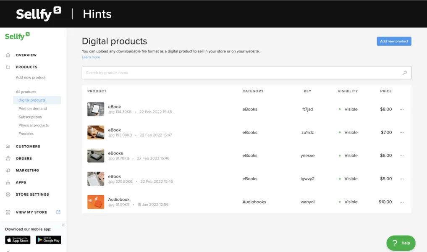Click the green Sellfy sidebar logo
The height and width of the screenshot is (252, 427).
click(x=18, y=36)
